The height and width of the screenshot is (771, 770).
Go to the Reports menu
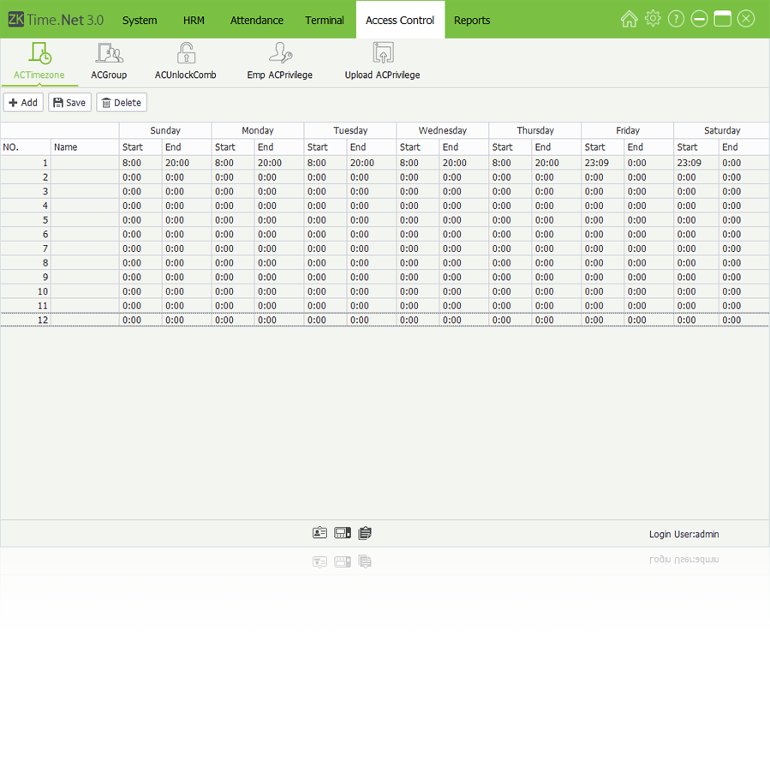click(472, 20)
